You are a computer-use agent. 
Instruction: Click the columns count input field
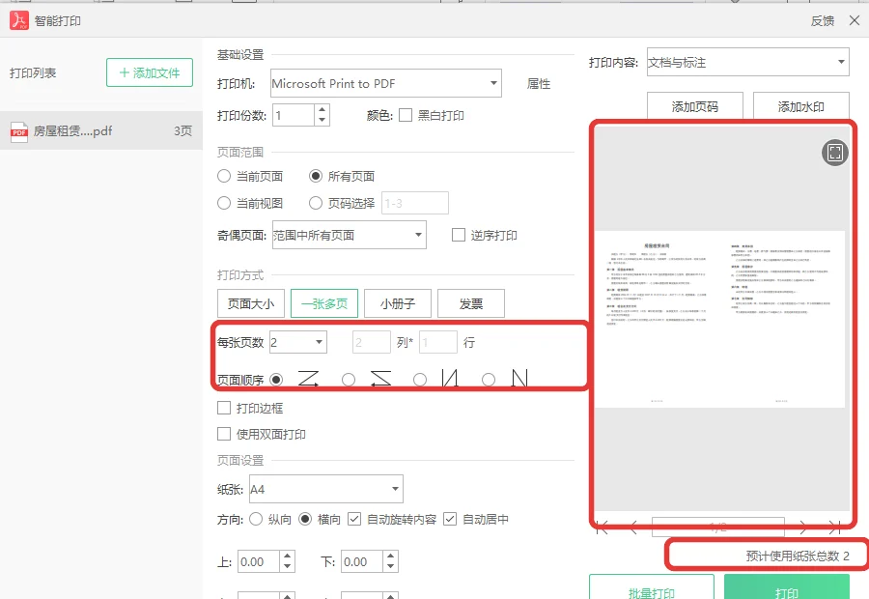[x=372, y=342]
